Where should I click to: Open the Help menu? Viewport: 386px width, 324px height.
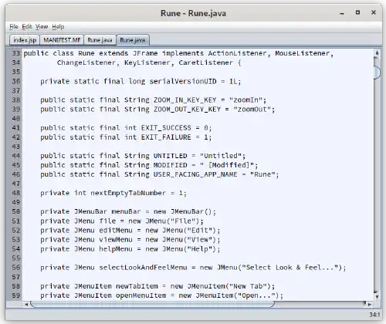click(58, 27)
